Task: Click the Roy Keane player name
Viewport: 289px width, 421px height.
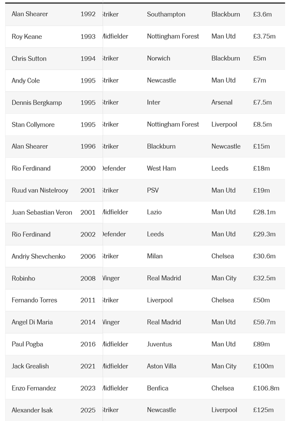Action: pos(27,37)
